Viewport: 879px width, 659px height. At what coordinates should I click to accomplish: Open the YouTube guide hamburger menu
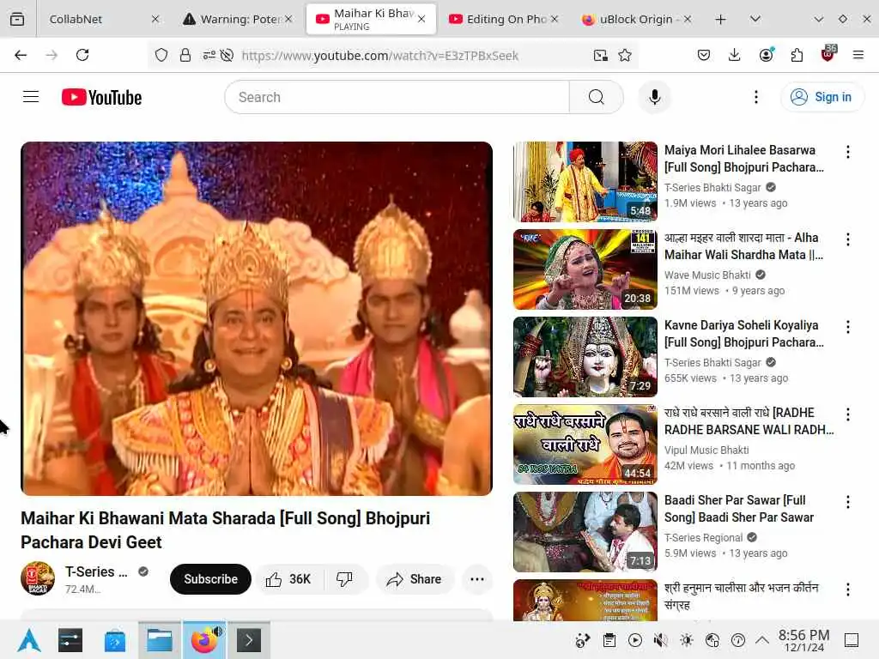31,97
